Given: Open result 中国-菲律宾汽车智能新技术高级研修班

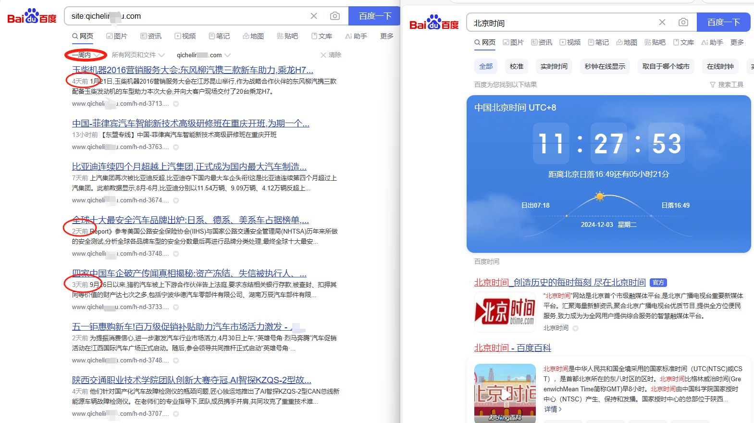Looking at the screenshot, I should click(191, 124).
